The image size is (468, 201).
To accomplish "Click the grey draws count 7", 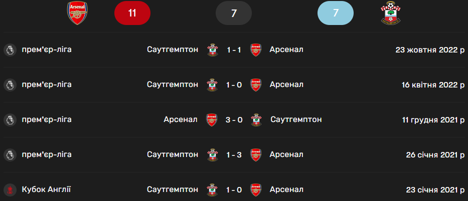I will coord(234,13).
